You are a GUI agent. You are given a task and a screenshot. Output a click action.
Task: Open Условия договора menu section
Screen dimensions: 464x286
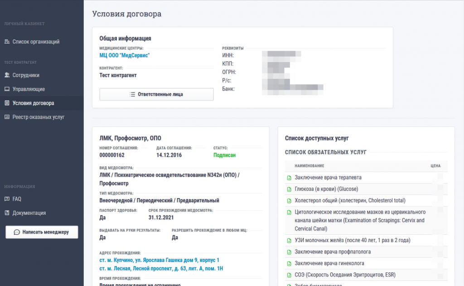pos(33,103)
